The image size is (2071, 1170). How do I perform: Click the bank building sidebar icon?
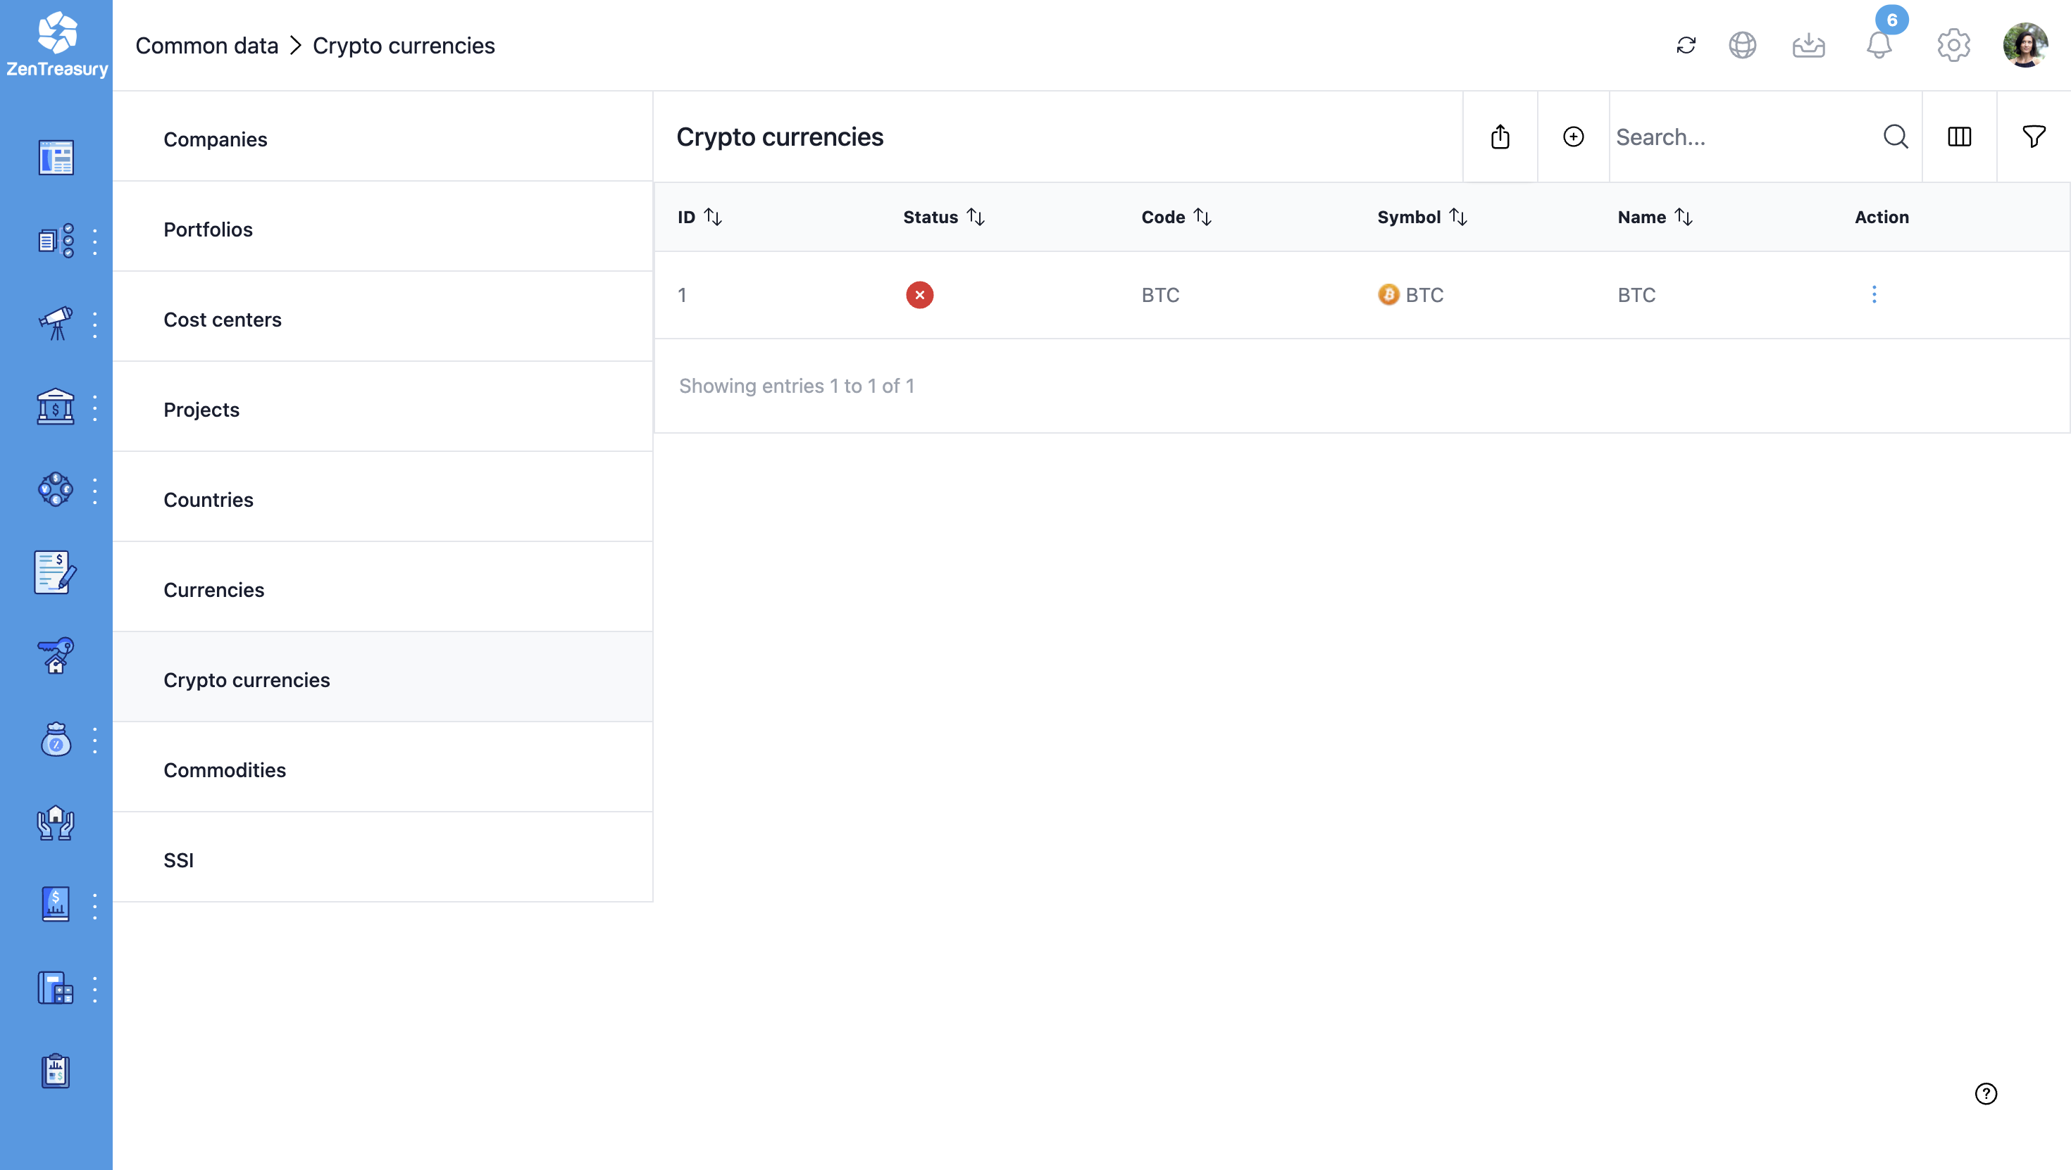coord(56,408)
